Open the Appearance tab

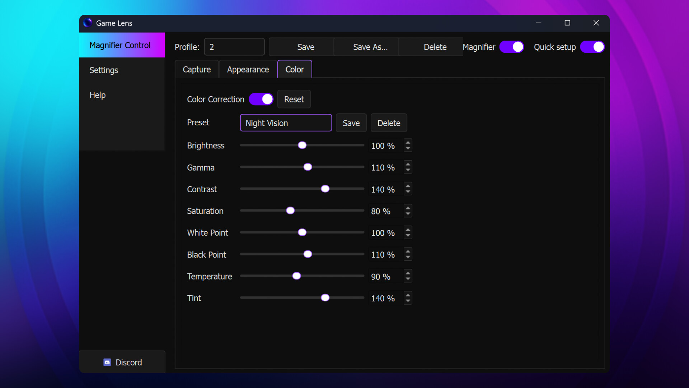(248, 69)
